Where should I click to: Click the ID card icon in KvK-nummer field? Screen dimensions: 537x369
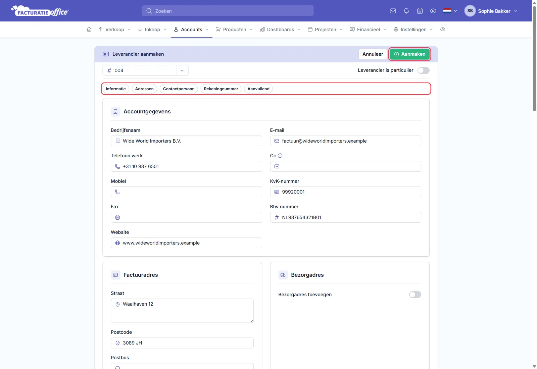pyautogui.click(x=277, y=192)
